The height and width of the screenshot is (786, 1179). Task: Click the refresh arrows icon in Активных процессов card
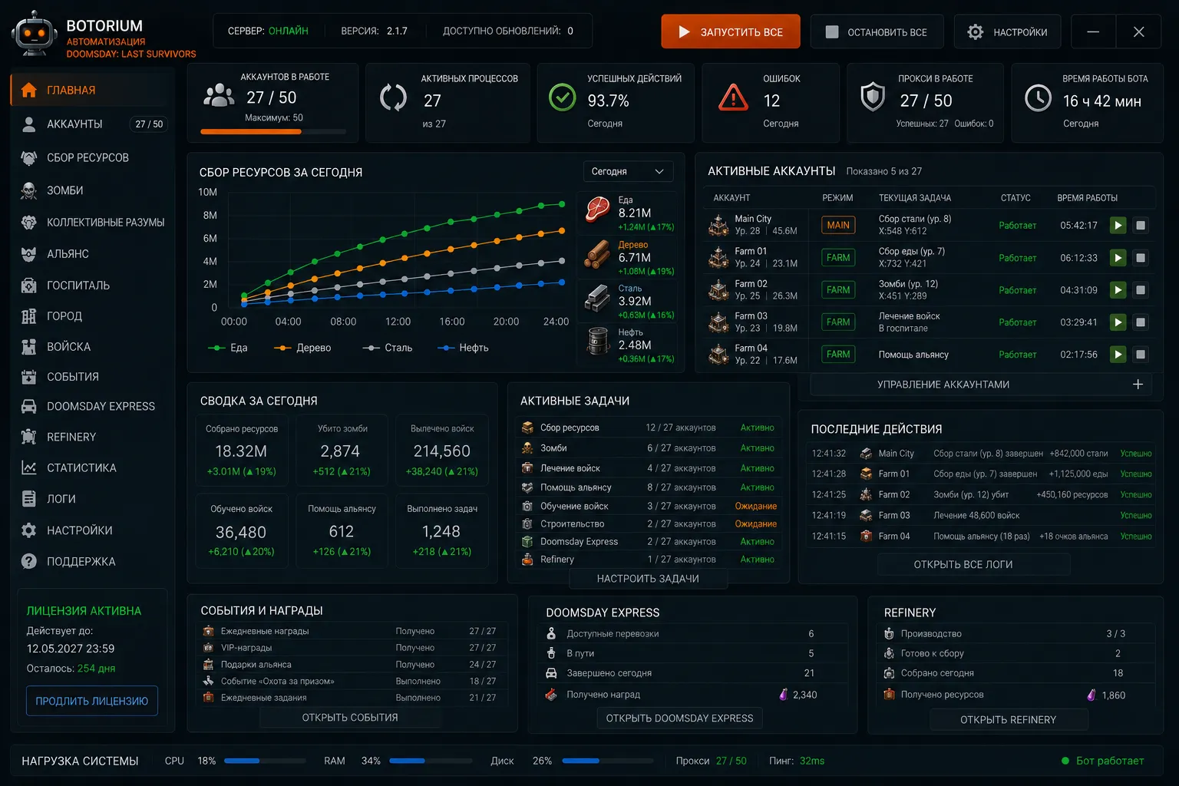(394, 97)
